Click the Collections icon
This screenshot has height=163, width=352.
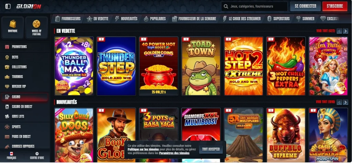point(7,67)
